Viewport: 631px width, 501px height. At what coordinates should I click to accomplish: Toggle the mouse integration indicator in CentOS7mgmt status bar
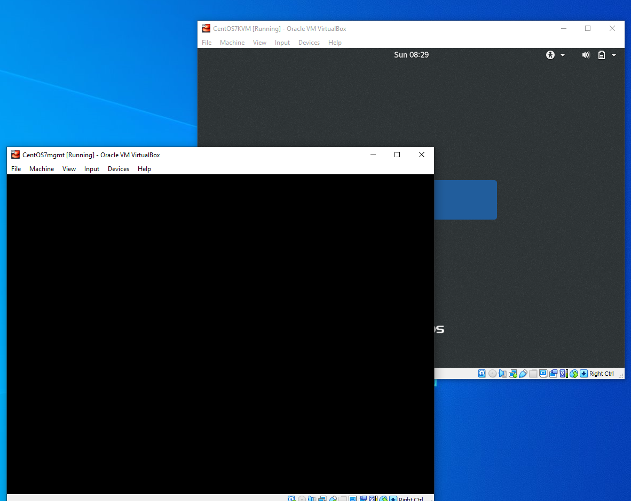[x=383, y=498]
